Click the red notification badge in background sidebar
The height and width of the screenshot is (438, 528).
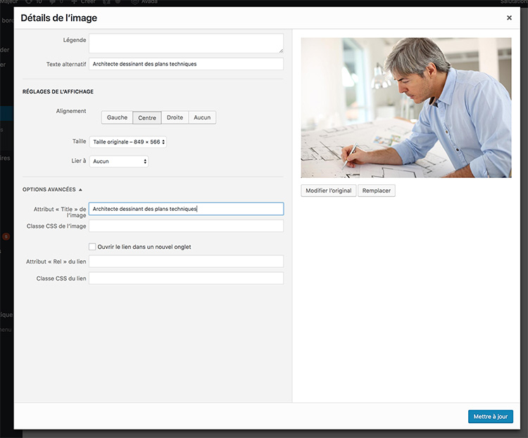coord(6,236)
